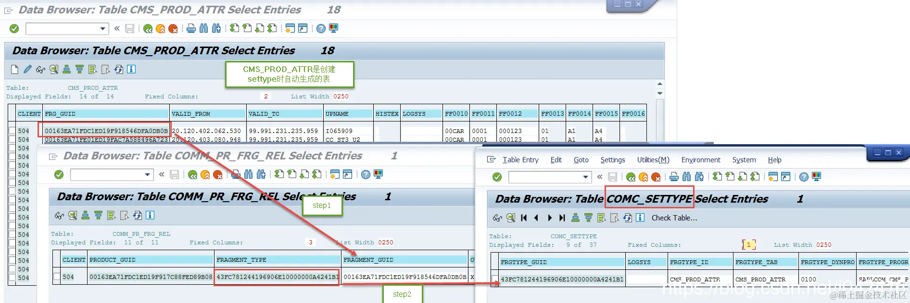Screen dimensions: 910x303
Task: Open the System menu
Action: click(x=744, y=160)
